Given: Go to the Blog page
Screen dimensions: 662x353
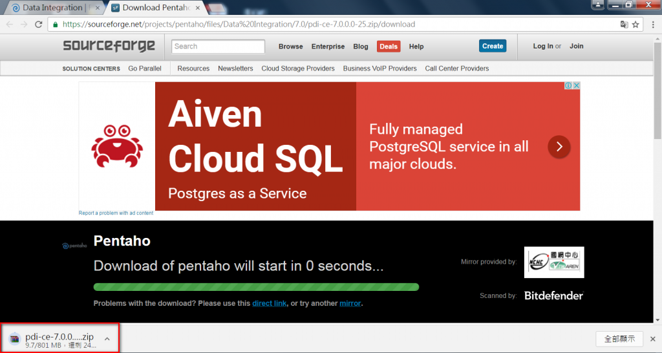Looking at the screenshot, I should coord(361,47).
